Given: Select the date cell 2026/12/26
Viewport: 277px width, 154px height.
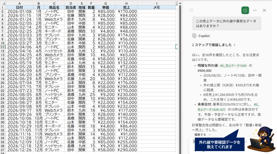Looking at the screenshot, I should [19, 150].
